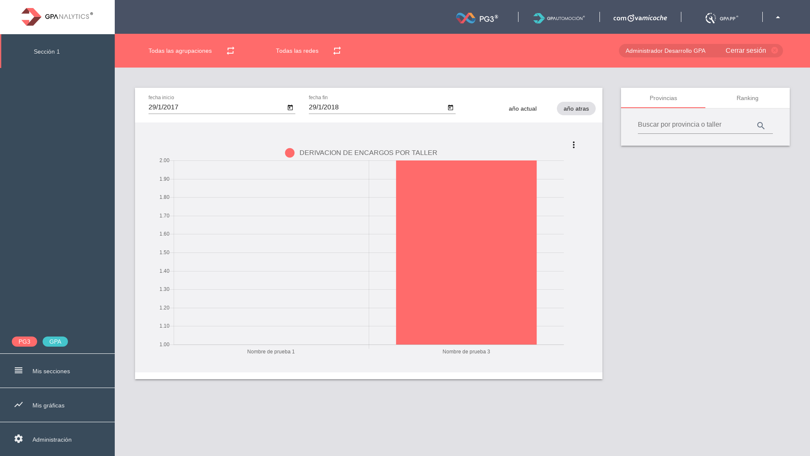Click the search magnifier icon
The width and height of the screenshot is (810, 456).
tap(761, 126)
